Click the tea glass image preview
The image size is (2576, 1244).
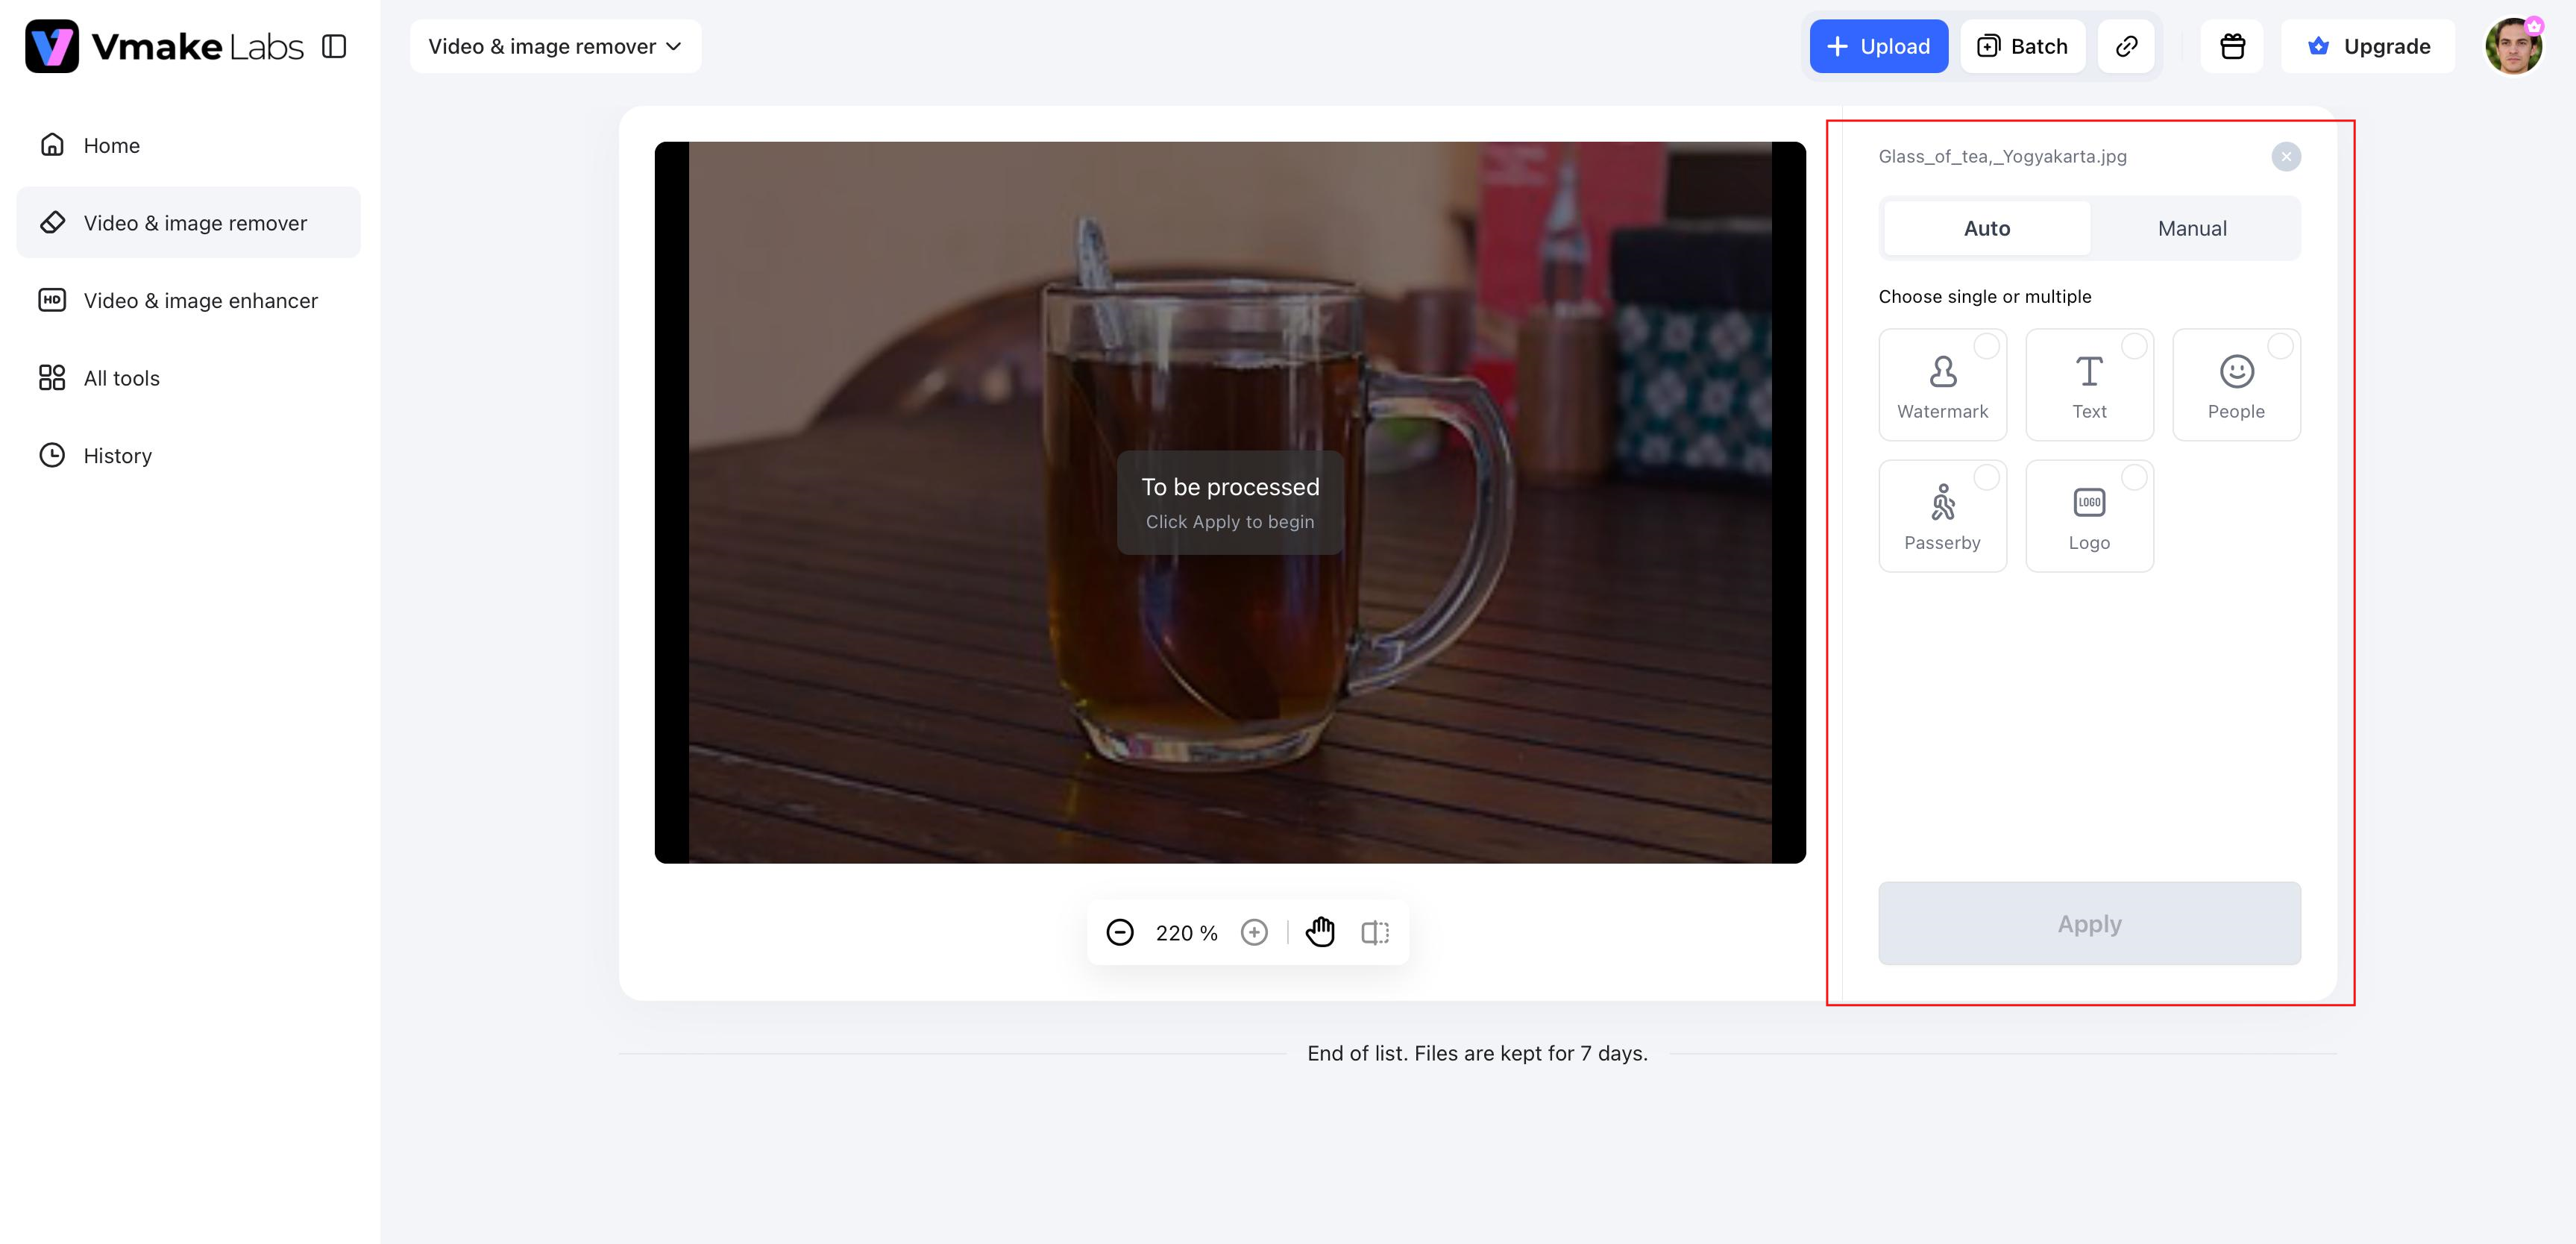point(1230,502)
